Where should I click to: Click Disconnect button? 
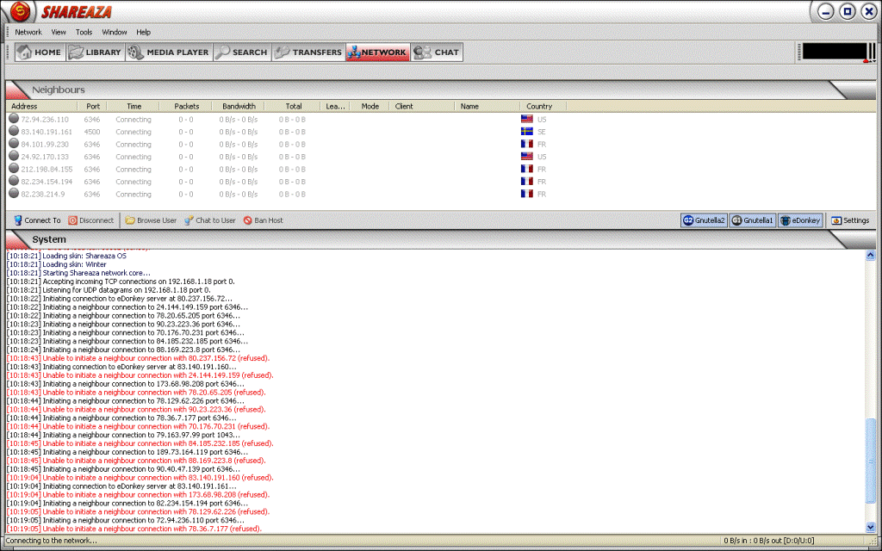91,220
